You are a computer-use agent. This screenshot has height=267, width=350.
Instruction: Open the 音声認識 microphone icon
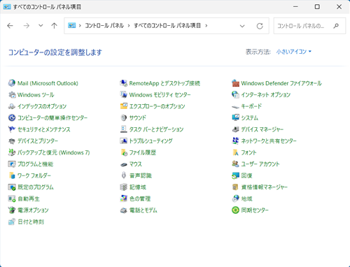123,175
